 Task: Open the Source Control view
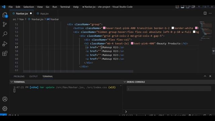(5, 25)
